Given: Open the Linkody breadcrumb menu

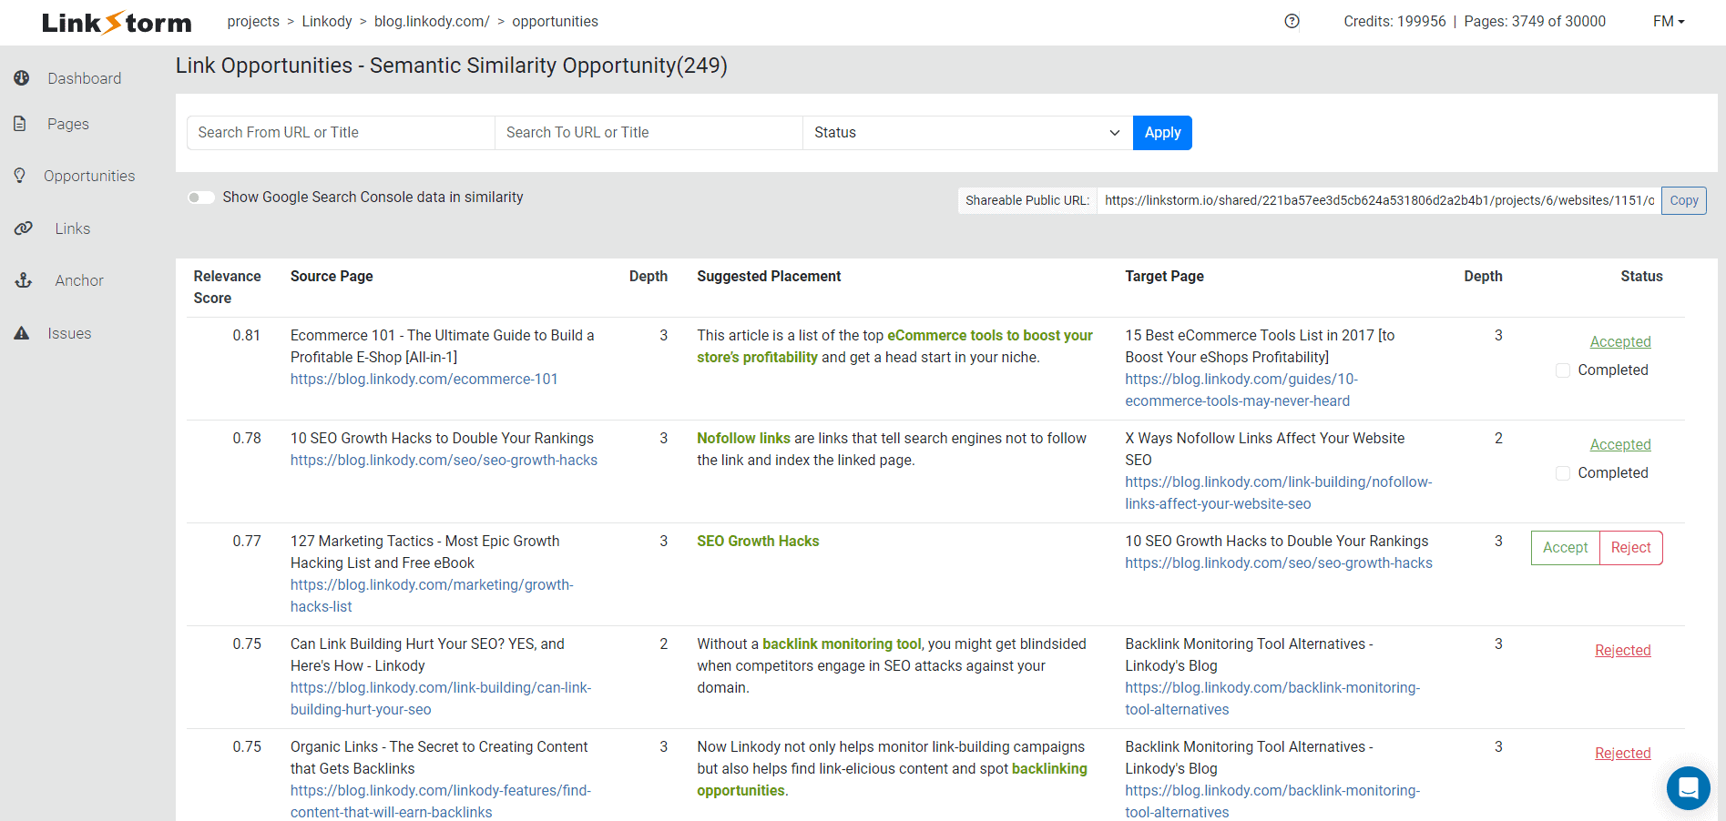Looking at the screenshot, I should click(x=326, y=21).
